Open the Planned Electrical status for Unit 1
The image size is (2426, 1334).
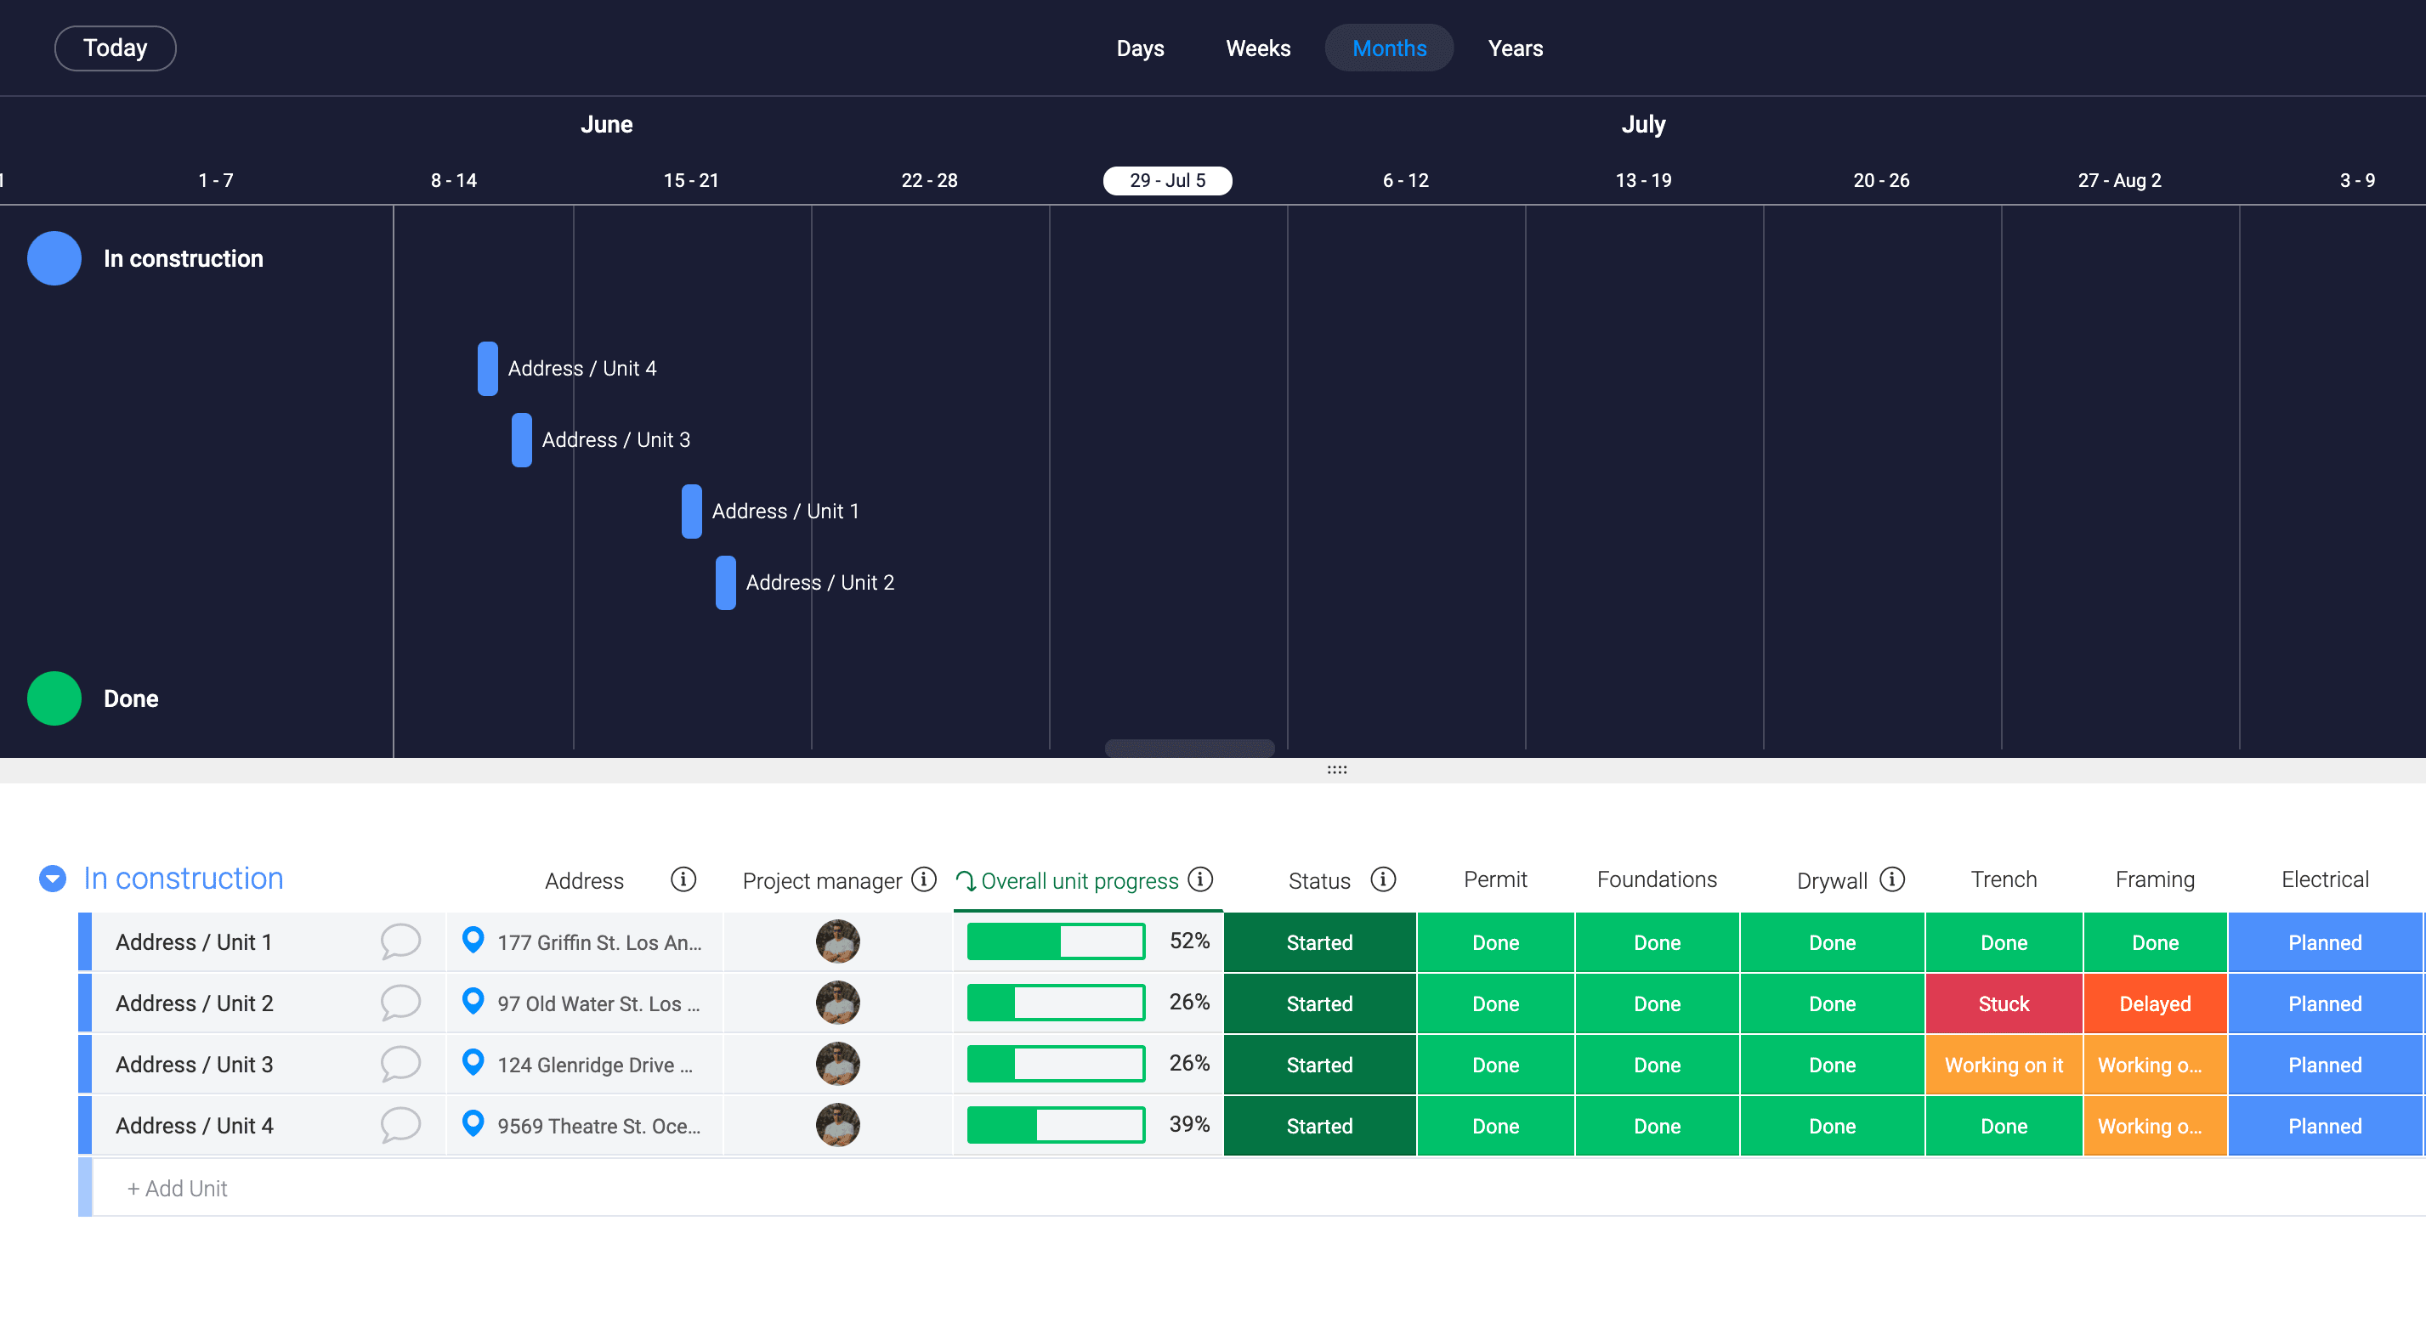2324,942
